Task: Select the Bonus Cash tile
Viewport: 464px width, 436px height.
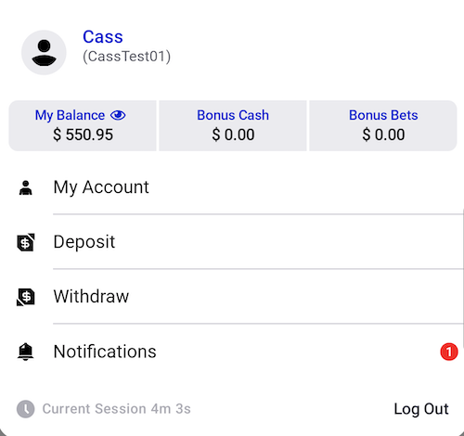Action: (x=233, y=125)
